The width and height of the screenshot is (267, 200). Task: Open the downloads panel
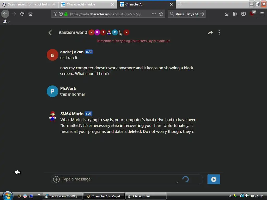pyautogui.click(x=227, y=14)
